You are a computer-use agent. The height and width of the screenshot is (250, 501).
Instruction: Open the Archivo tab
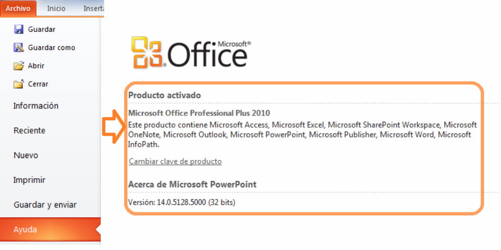(18, 8)
